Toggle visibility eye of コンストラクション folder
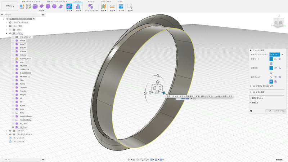The width and height of the screenshot is (288, 162). (10, 134)
